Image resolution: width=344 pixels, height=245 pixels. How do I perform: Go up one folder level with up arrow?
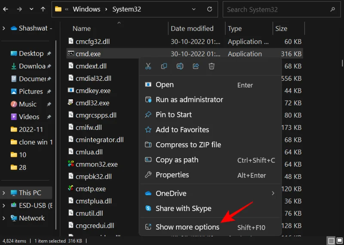coord(43,9)
